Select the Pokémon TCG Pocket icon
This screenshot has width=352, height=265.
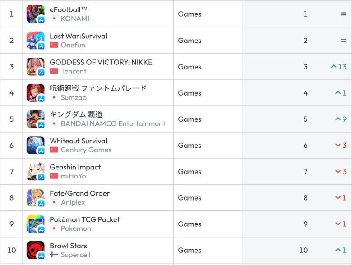click(35, 224)
